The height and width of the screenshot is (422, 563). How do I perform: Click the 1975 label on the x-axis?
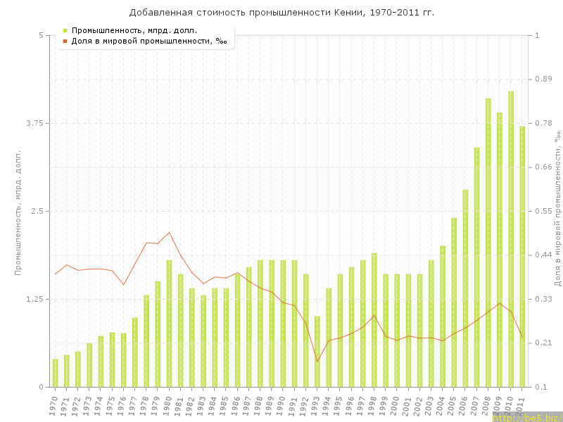[x=110, y=406]
